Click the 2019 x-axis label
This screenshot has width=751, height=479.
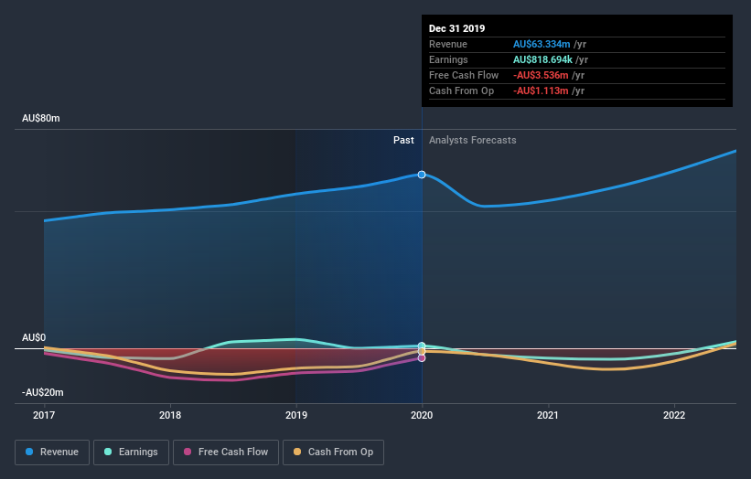click(x=296, y=415)
